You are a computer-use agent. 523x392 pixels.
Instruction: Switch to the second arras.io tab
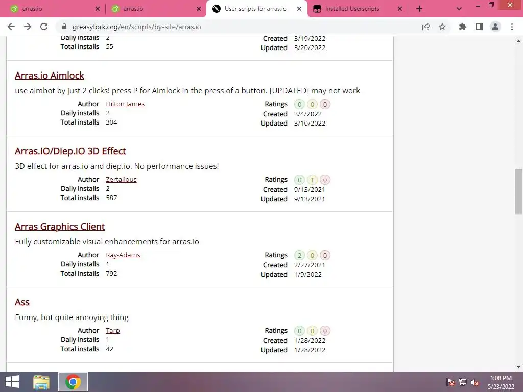pos(155,9)
